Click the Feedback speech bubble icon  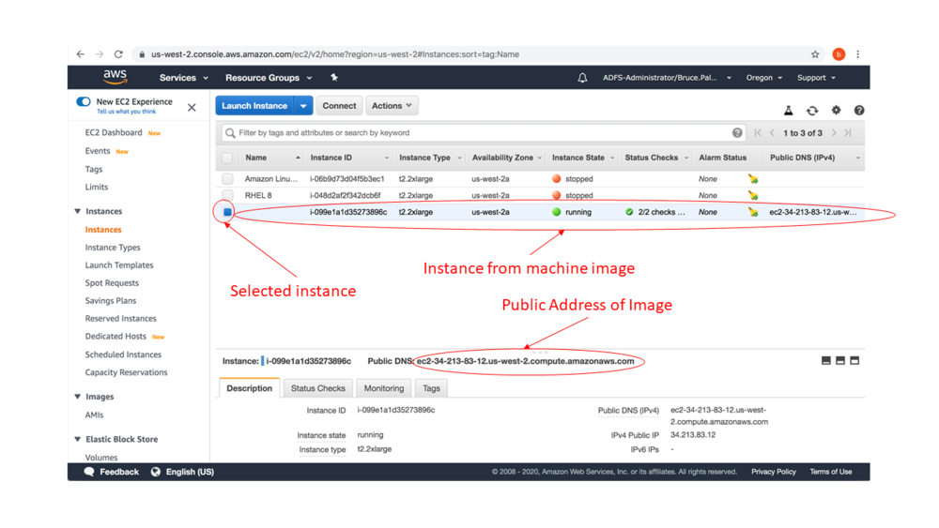(x=89, y=472)
